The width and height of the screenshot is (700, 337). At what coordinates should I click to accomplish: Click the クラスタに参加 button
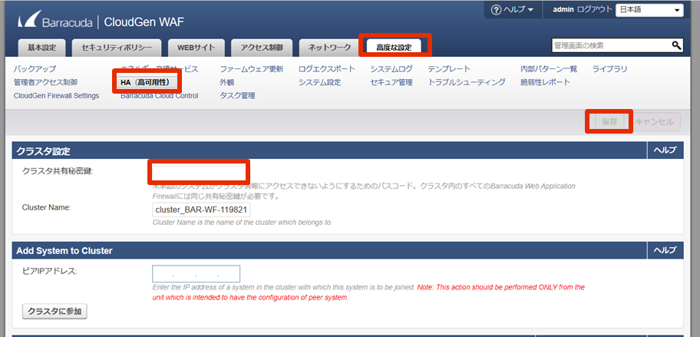54,312
